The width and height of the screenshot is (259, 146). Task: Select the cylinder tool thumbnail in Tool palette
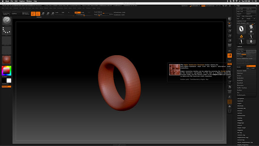point(251,27)
